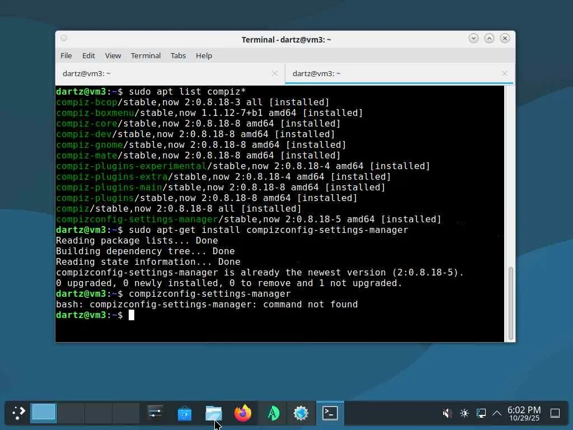Open the network connection tray icon

pyautogui.click(x=481, y=414)
